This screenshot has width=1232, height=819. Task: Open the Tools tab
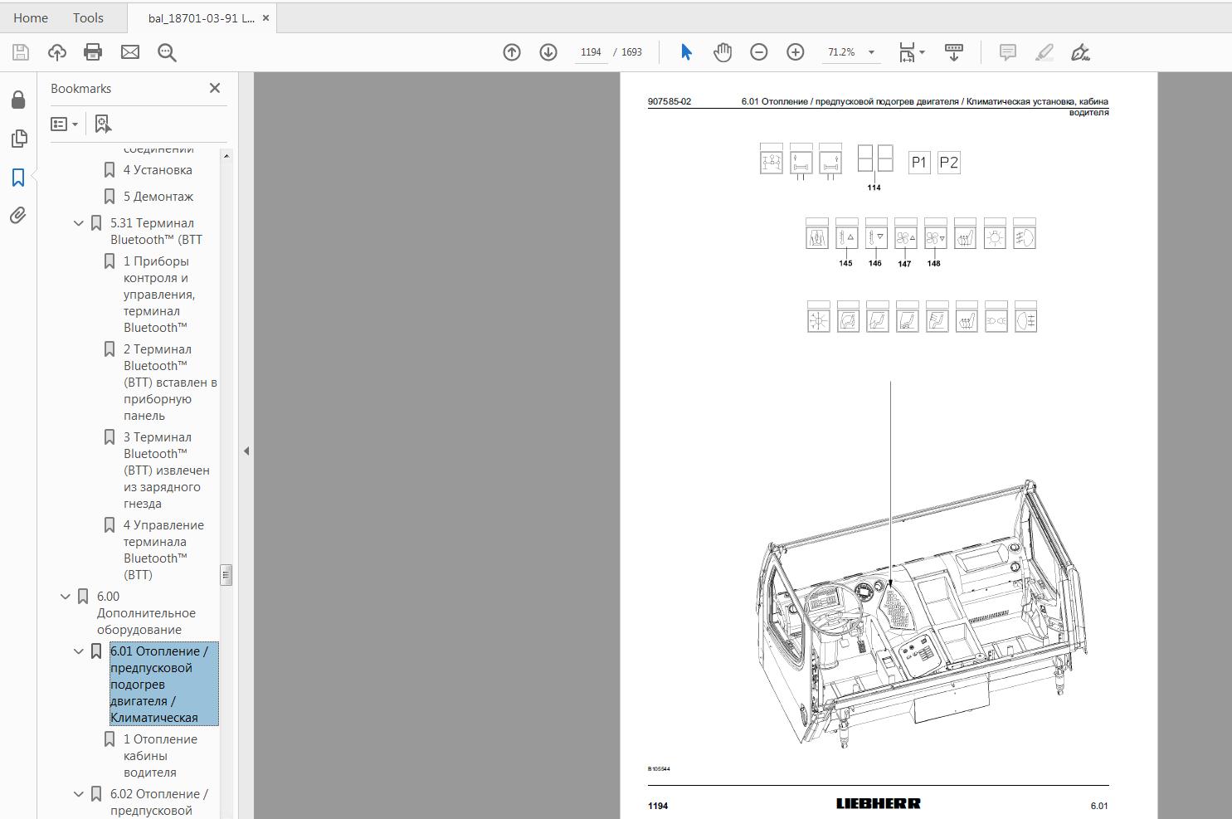coord(88,17)
